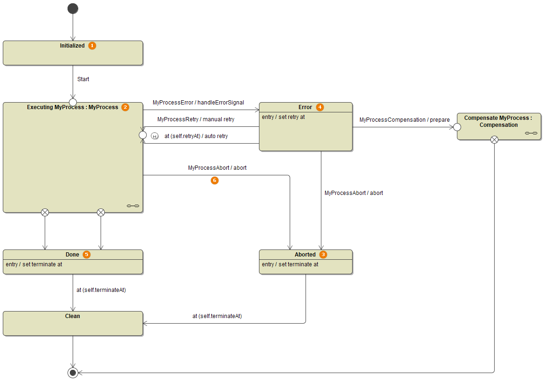
Task: Click the right exit point below Executing MyProcess
Action: click(x=101, y=212)
